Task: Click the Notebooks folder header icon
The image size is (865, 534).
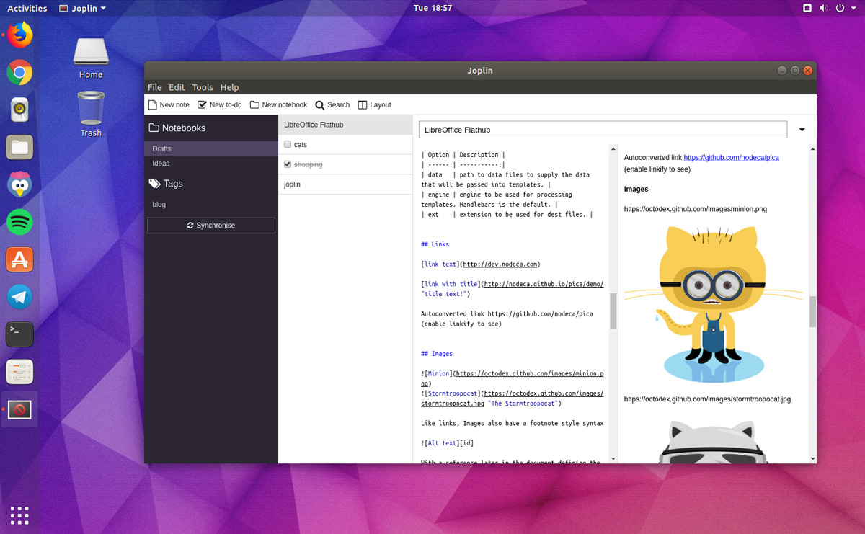Action: tap(154, 128)
